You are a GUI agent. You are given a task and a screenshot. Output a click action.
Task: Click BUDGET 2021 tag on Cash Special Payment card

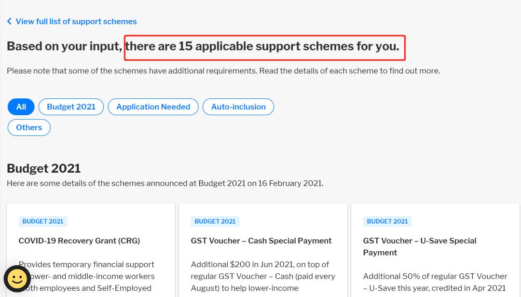pos(215,221)
